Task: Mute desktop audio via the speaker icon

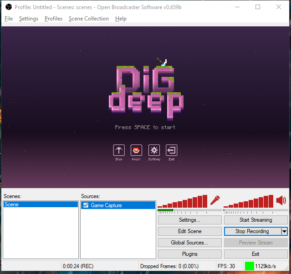Action: pos(281,200)
